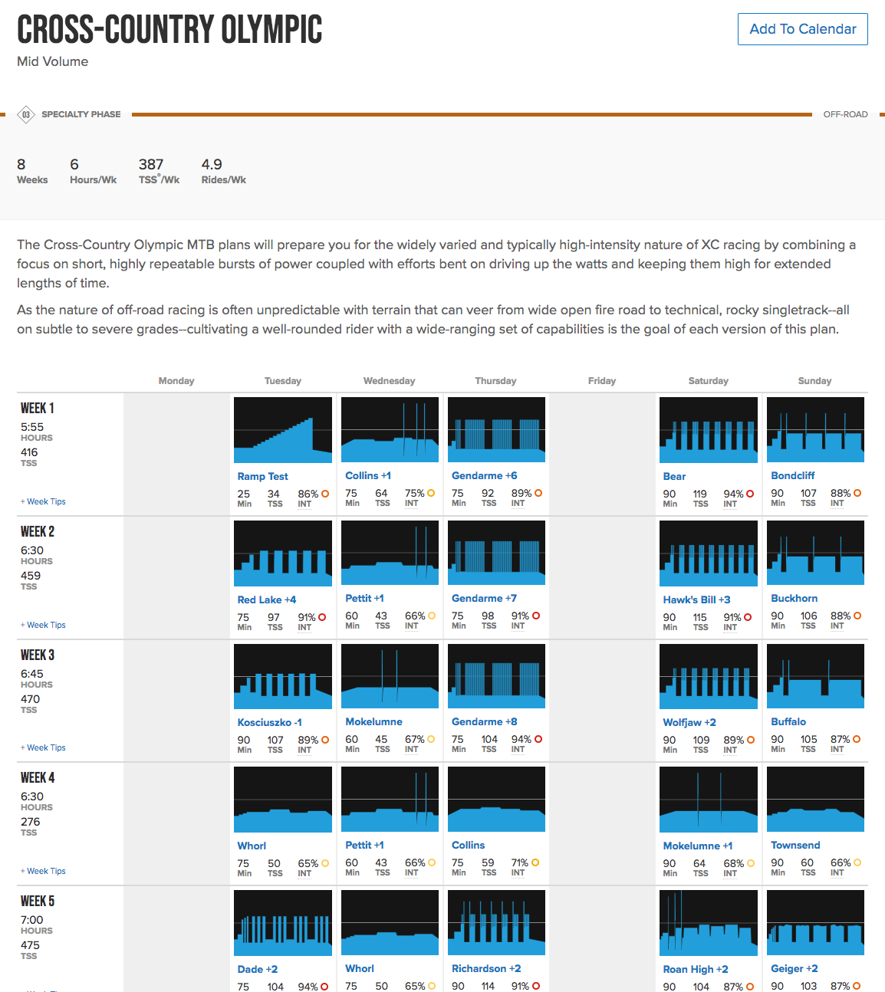Open the Townsend workout link

795,845
